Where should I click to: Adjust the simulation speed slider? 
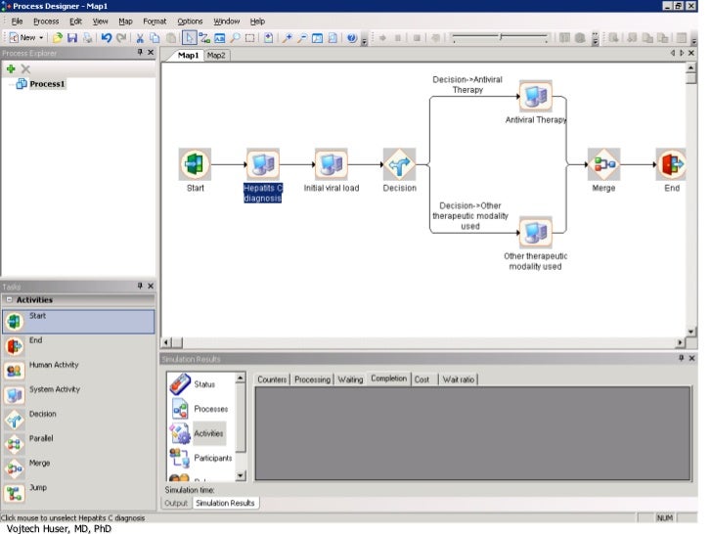coord(500,38)
